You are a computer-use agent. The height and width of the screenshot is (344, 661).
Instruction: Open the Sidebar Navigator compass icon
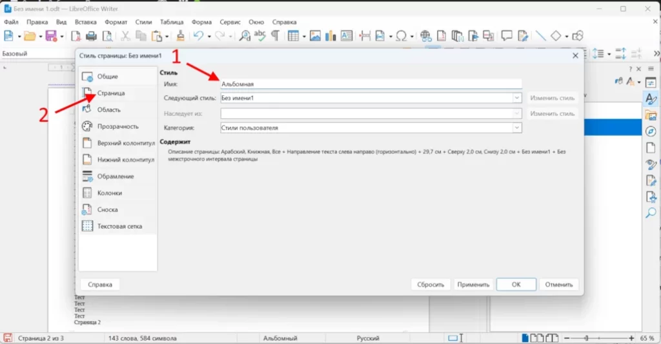(x=651, y=131)
